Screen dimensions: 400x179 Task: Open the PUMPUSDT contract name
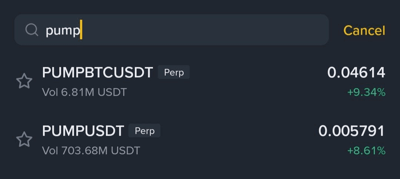click(83, 131)
